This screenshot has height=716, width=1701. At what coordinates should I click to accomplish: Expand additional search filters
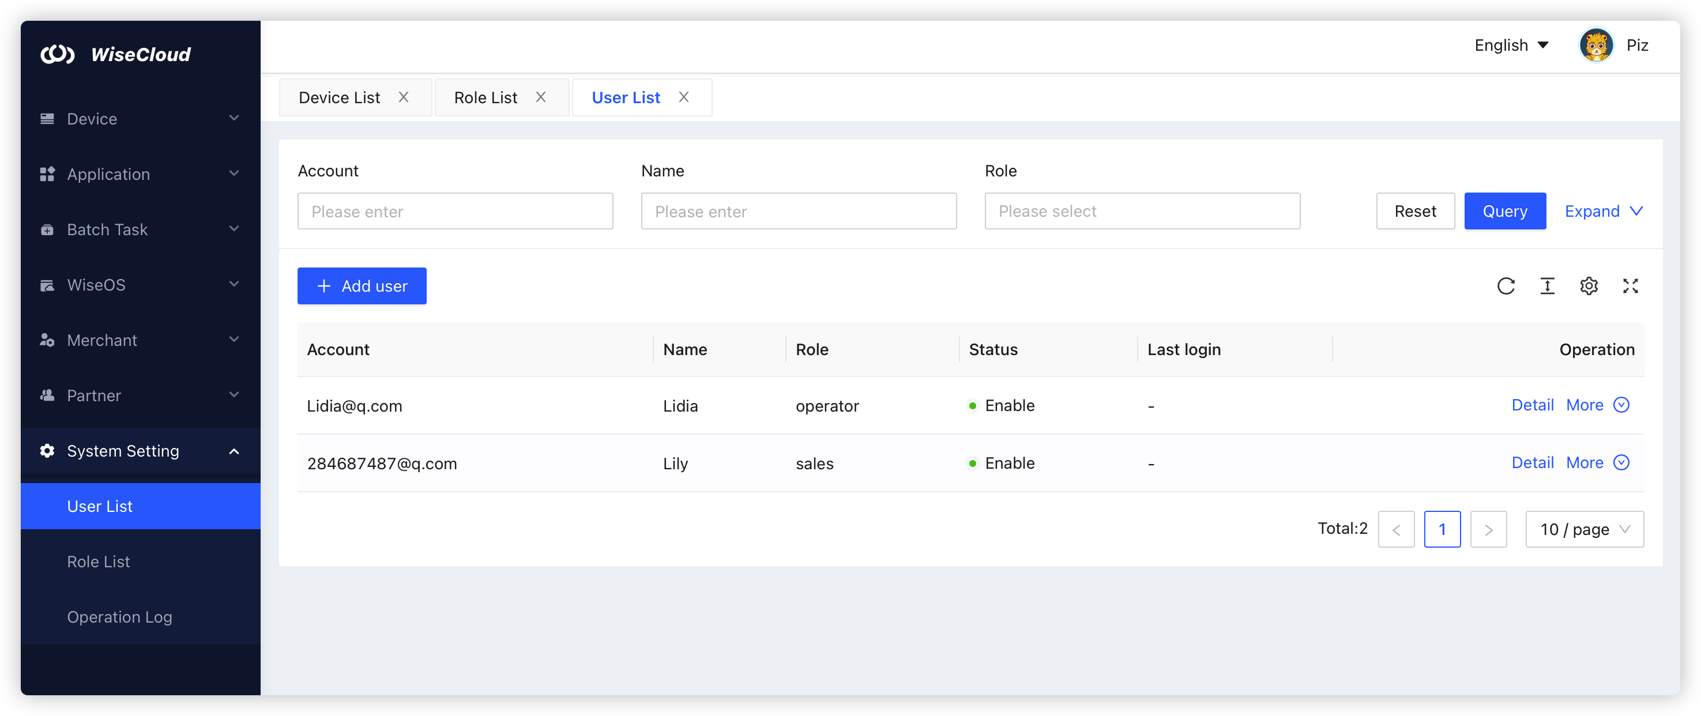tap(1604, 211)
